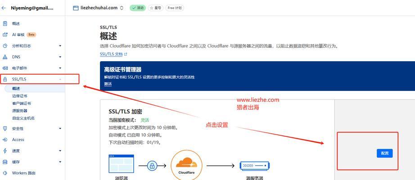The image size is (415, 180).
Task: Click the Niyeming@gmail account name
Action: 32,8
